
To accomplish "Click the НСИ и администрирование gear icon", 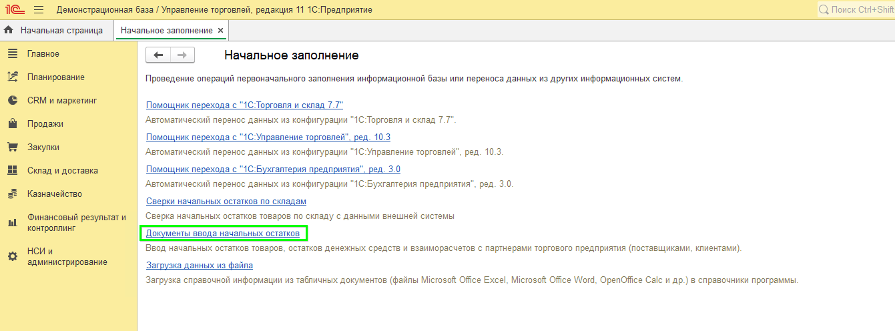I will point(13,257).
